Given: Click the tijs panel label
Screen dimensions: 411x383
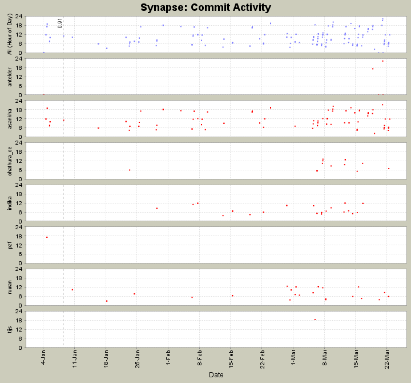Looking at the screenshot, I should coord(10,329).
